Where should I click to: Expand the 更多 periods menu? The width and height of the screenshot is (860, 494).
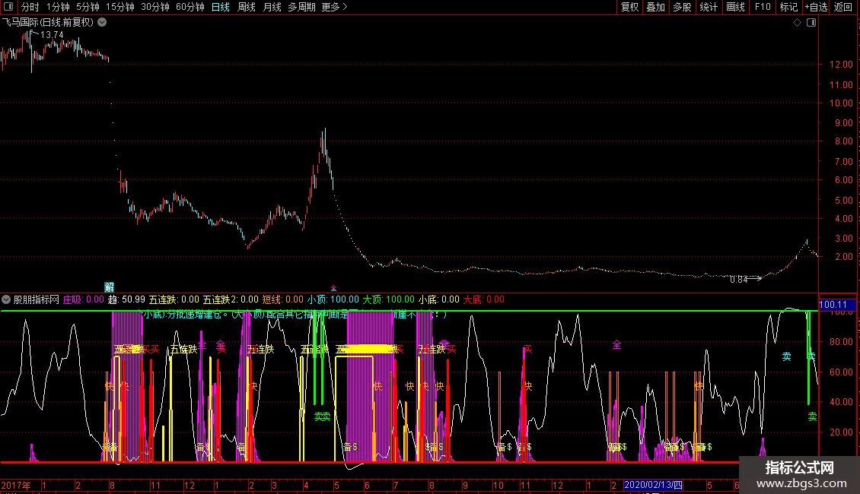pos(334,8)
